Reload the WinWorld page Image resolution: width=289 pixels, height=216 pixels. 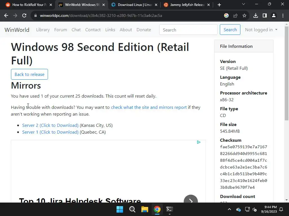point(24,16)
